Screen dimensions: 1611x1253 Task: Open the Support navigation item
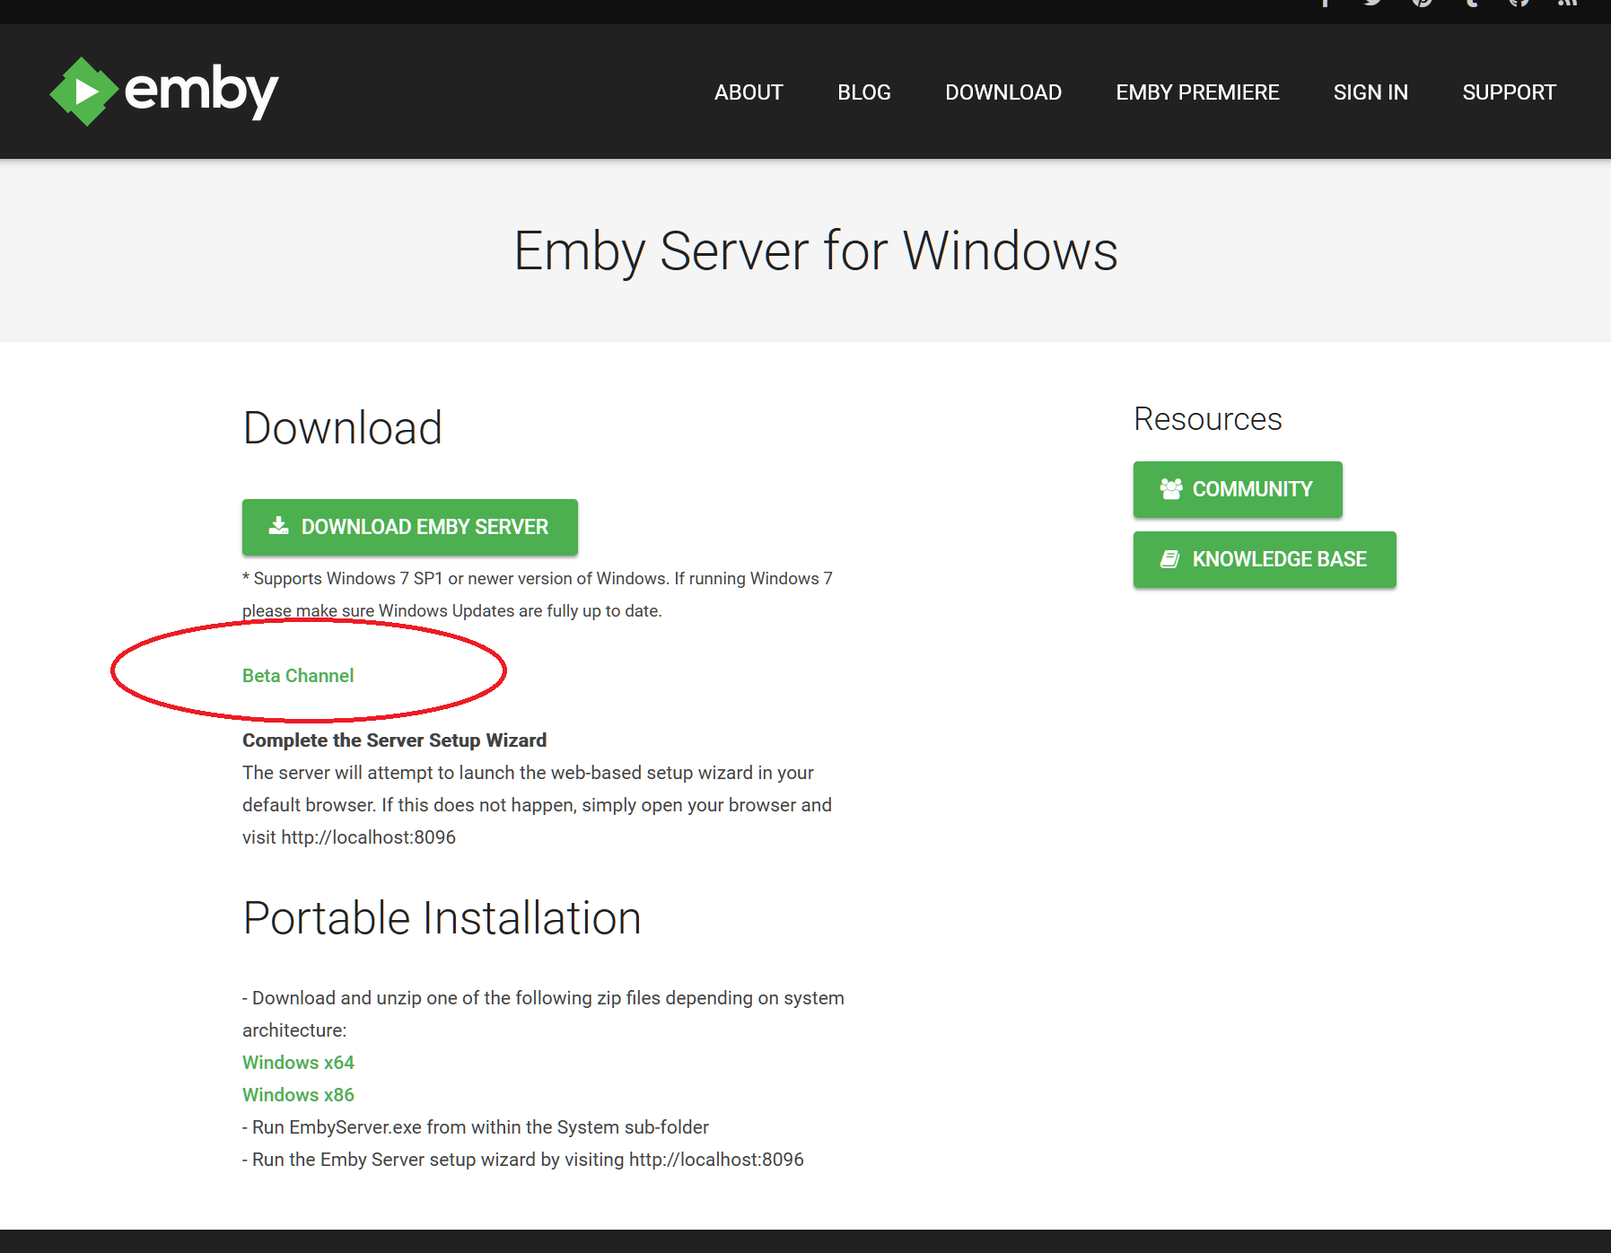coord(1509,92)
